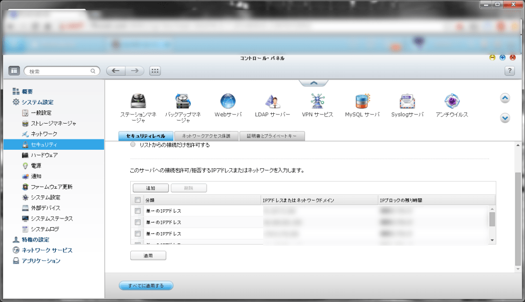This screenshot has height=302, width=525.
Task: Switch to Network Access Protection tab (ネットワークアクセス保護)
Action: click(x=206, y=136)
